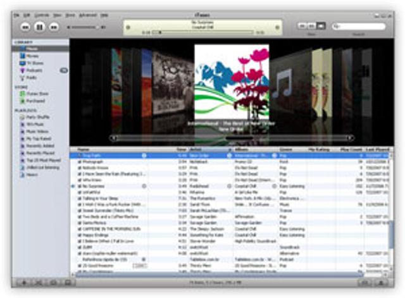Click the Create Playlist plus button

coord(24,283)
